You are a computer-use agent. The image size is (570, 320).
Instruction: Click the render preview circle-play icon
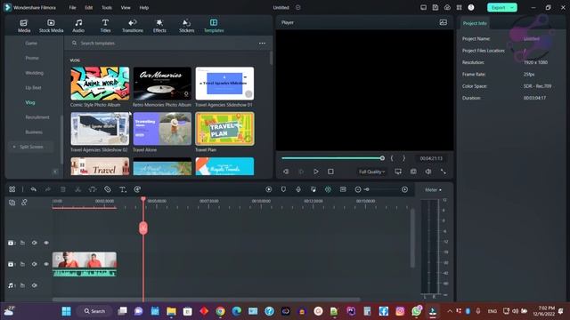click(269, 189)
